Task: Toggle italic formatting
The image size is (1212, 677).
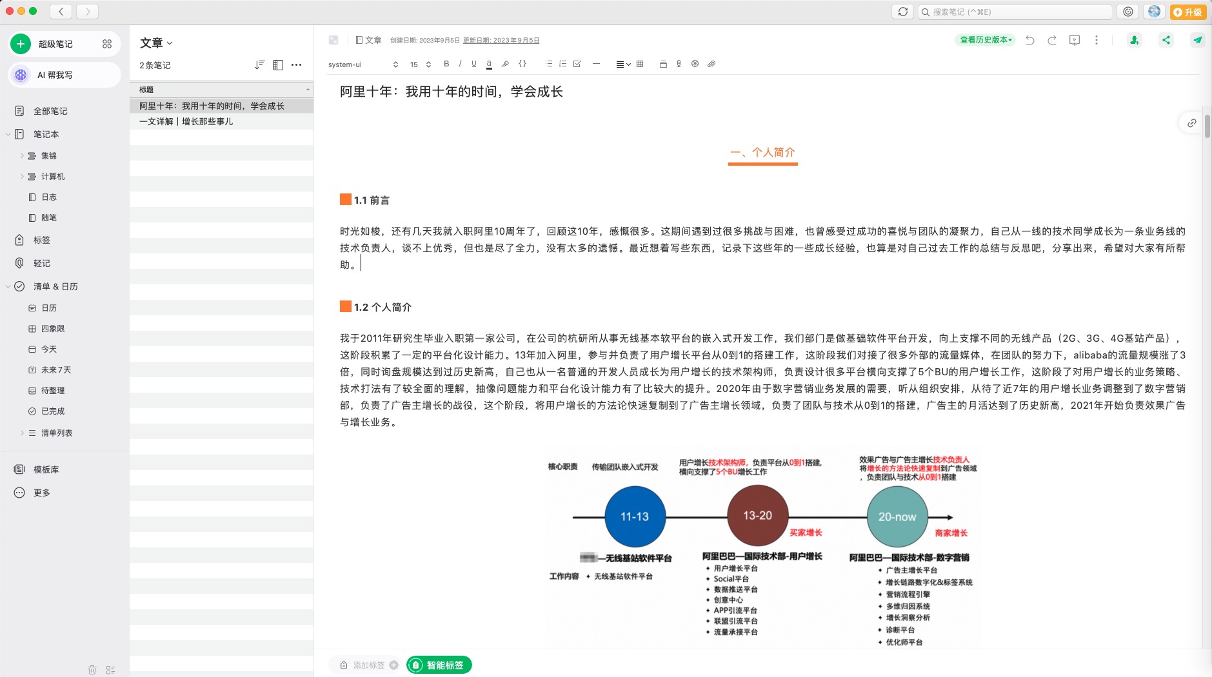Action: (x=460, y=64)
